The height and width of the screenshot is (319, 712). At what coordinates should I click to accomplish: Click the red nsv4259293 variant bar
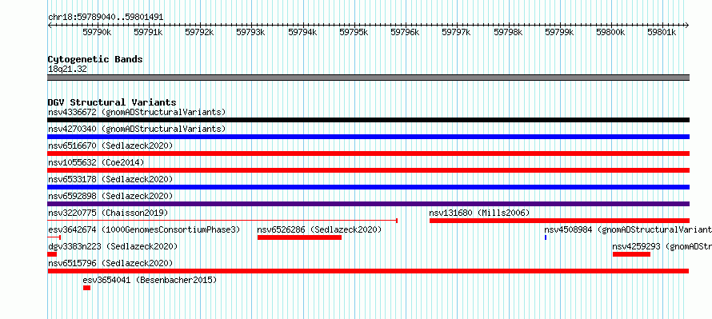click(631, 254)
